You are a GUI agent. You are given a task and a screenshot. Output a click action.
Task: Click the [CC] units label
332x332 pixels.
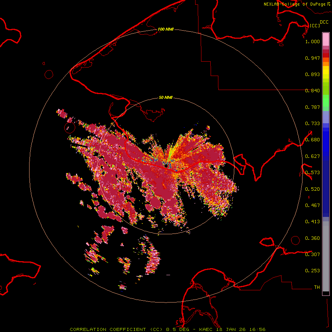[315, 25]
